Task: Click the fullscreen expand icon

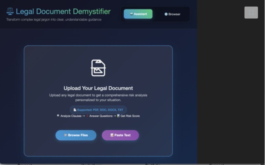Action: coord(251,12)
